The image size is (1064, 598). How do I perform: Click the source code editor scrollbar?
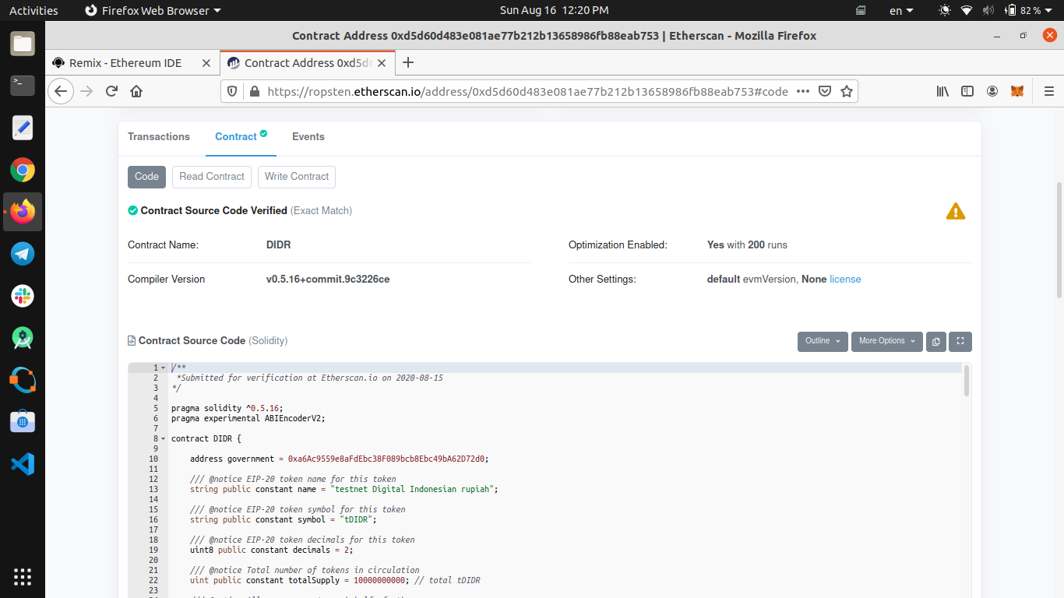click(x=967, y=381)
